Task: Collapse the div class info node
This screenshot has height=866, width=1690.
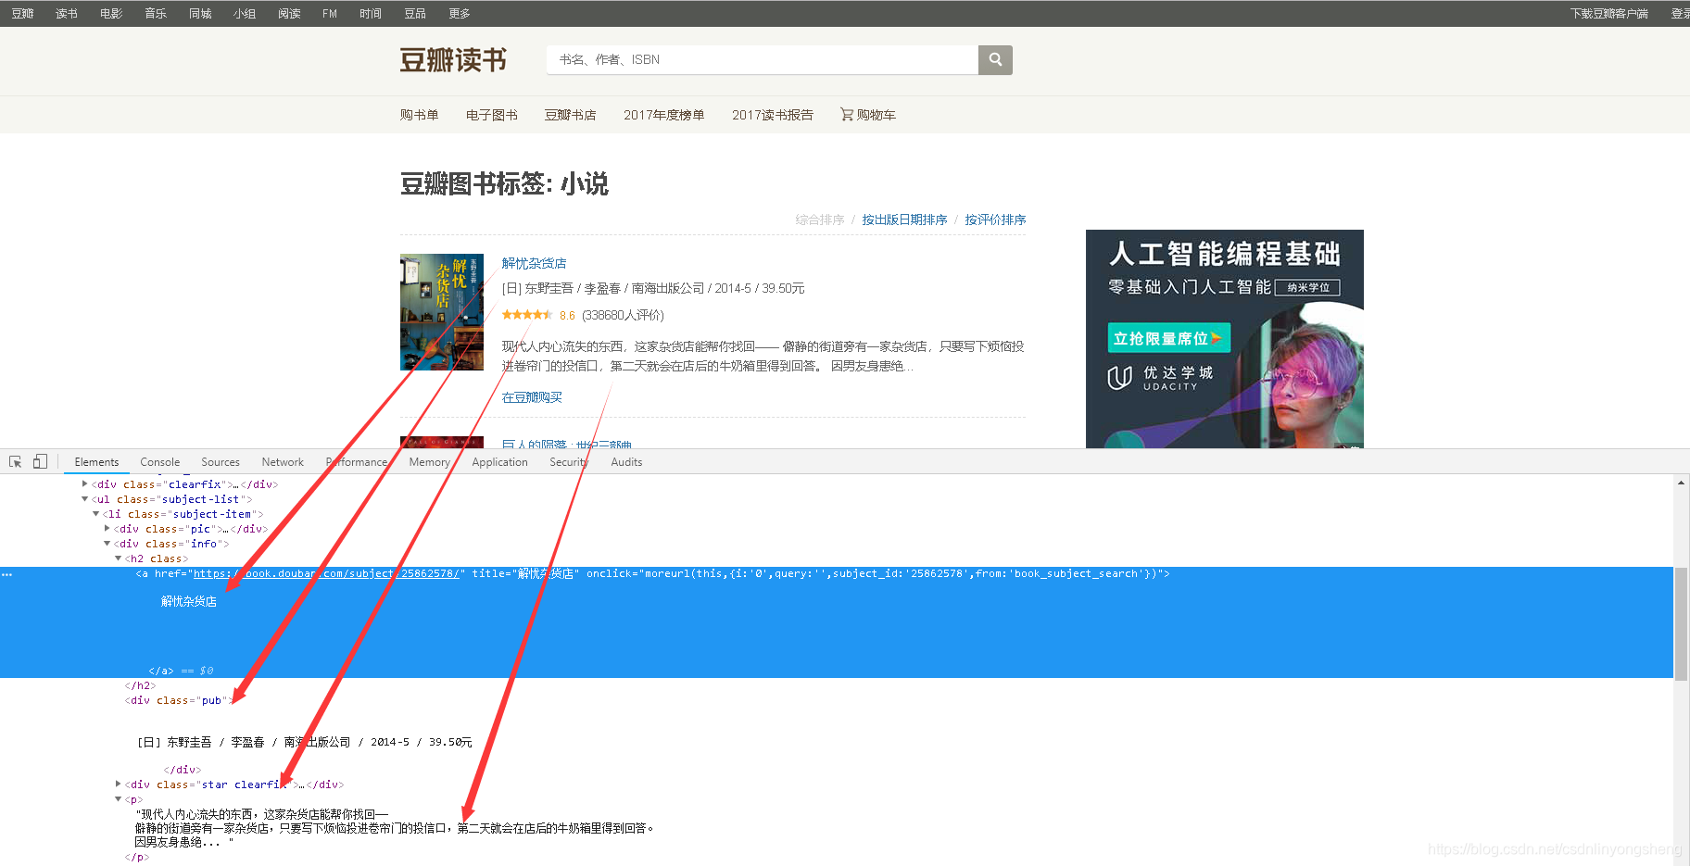Action: click(x=107, y=543)
